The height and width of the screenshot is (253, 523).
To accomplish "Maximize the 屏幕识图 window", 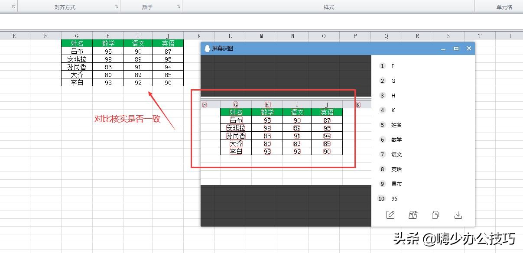I will click(456, 49).
